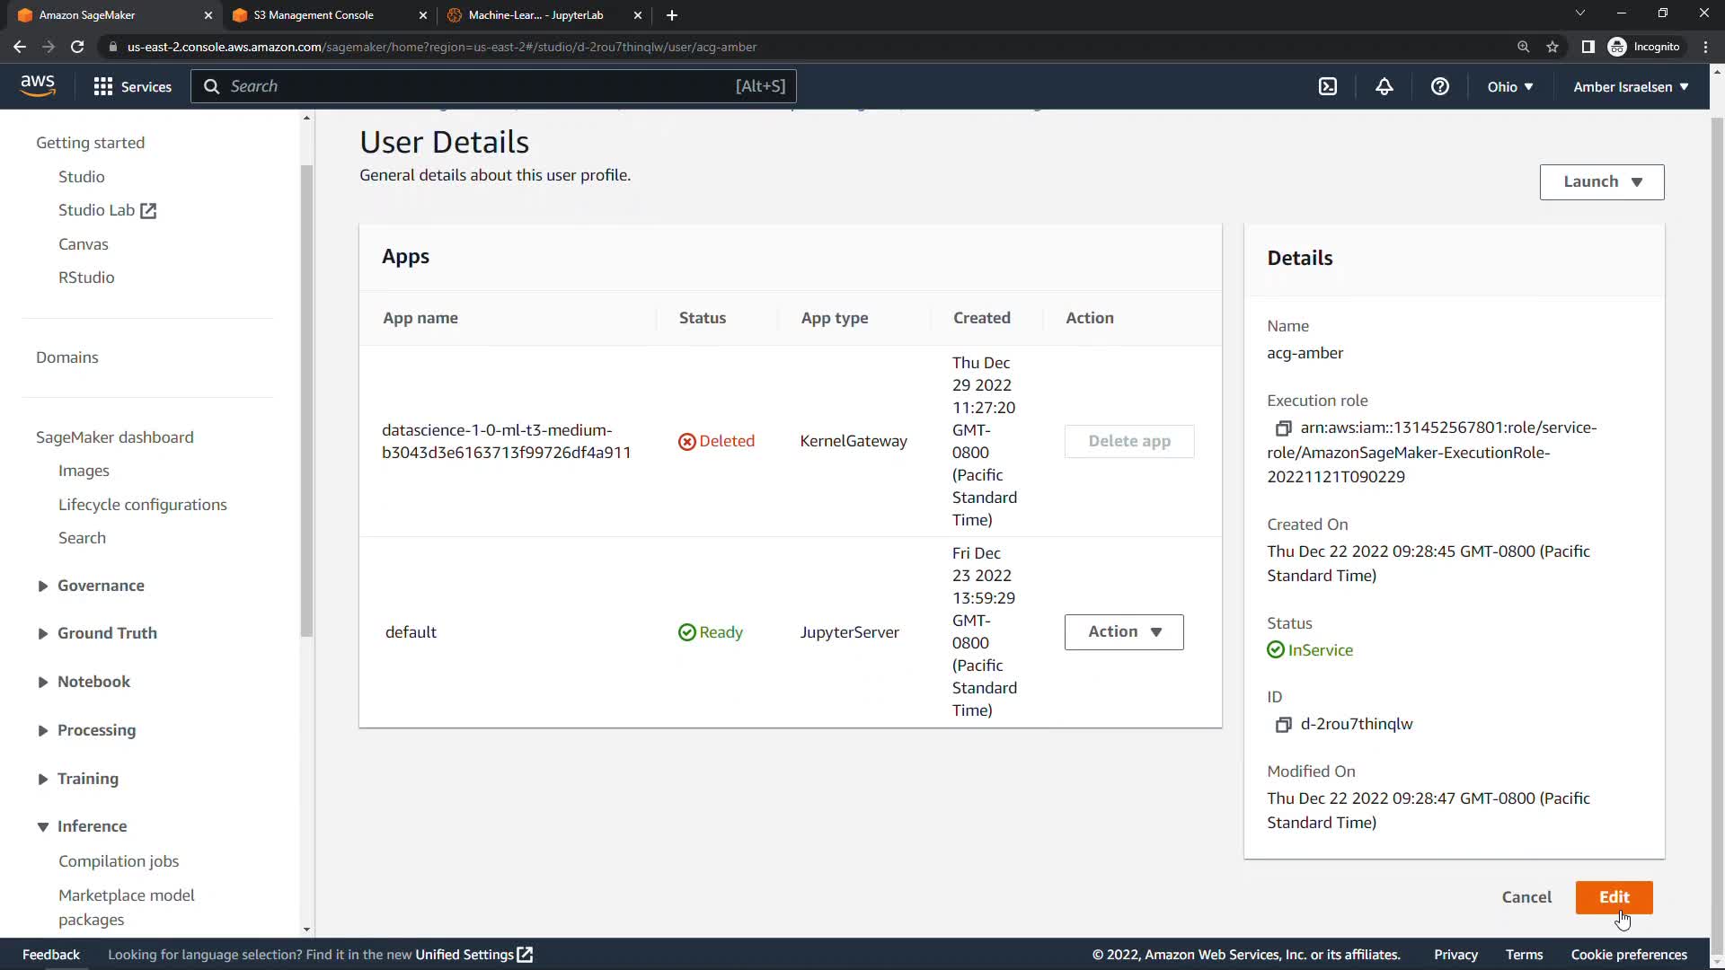The width and height of the screenshot is (1725, 970).
Task: Open notifications bell icon
Action: coord(1384,86)
